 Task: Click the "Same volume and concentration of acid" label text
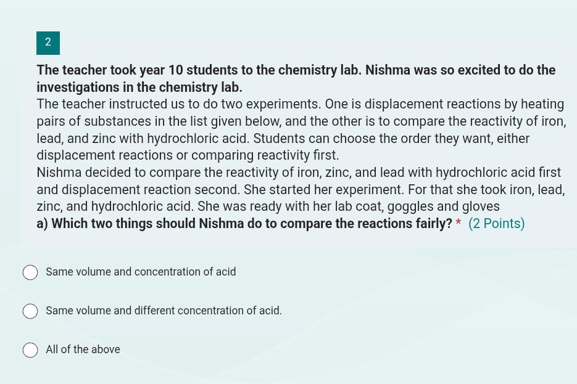[x=141, y=272]
